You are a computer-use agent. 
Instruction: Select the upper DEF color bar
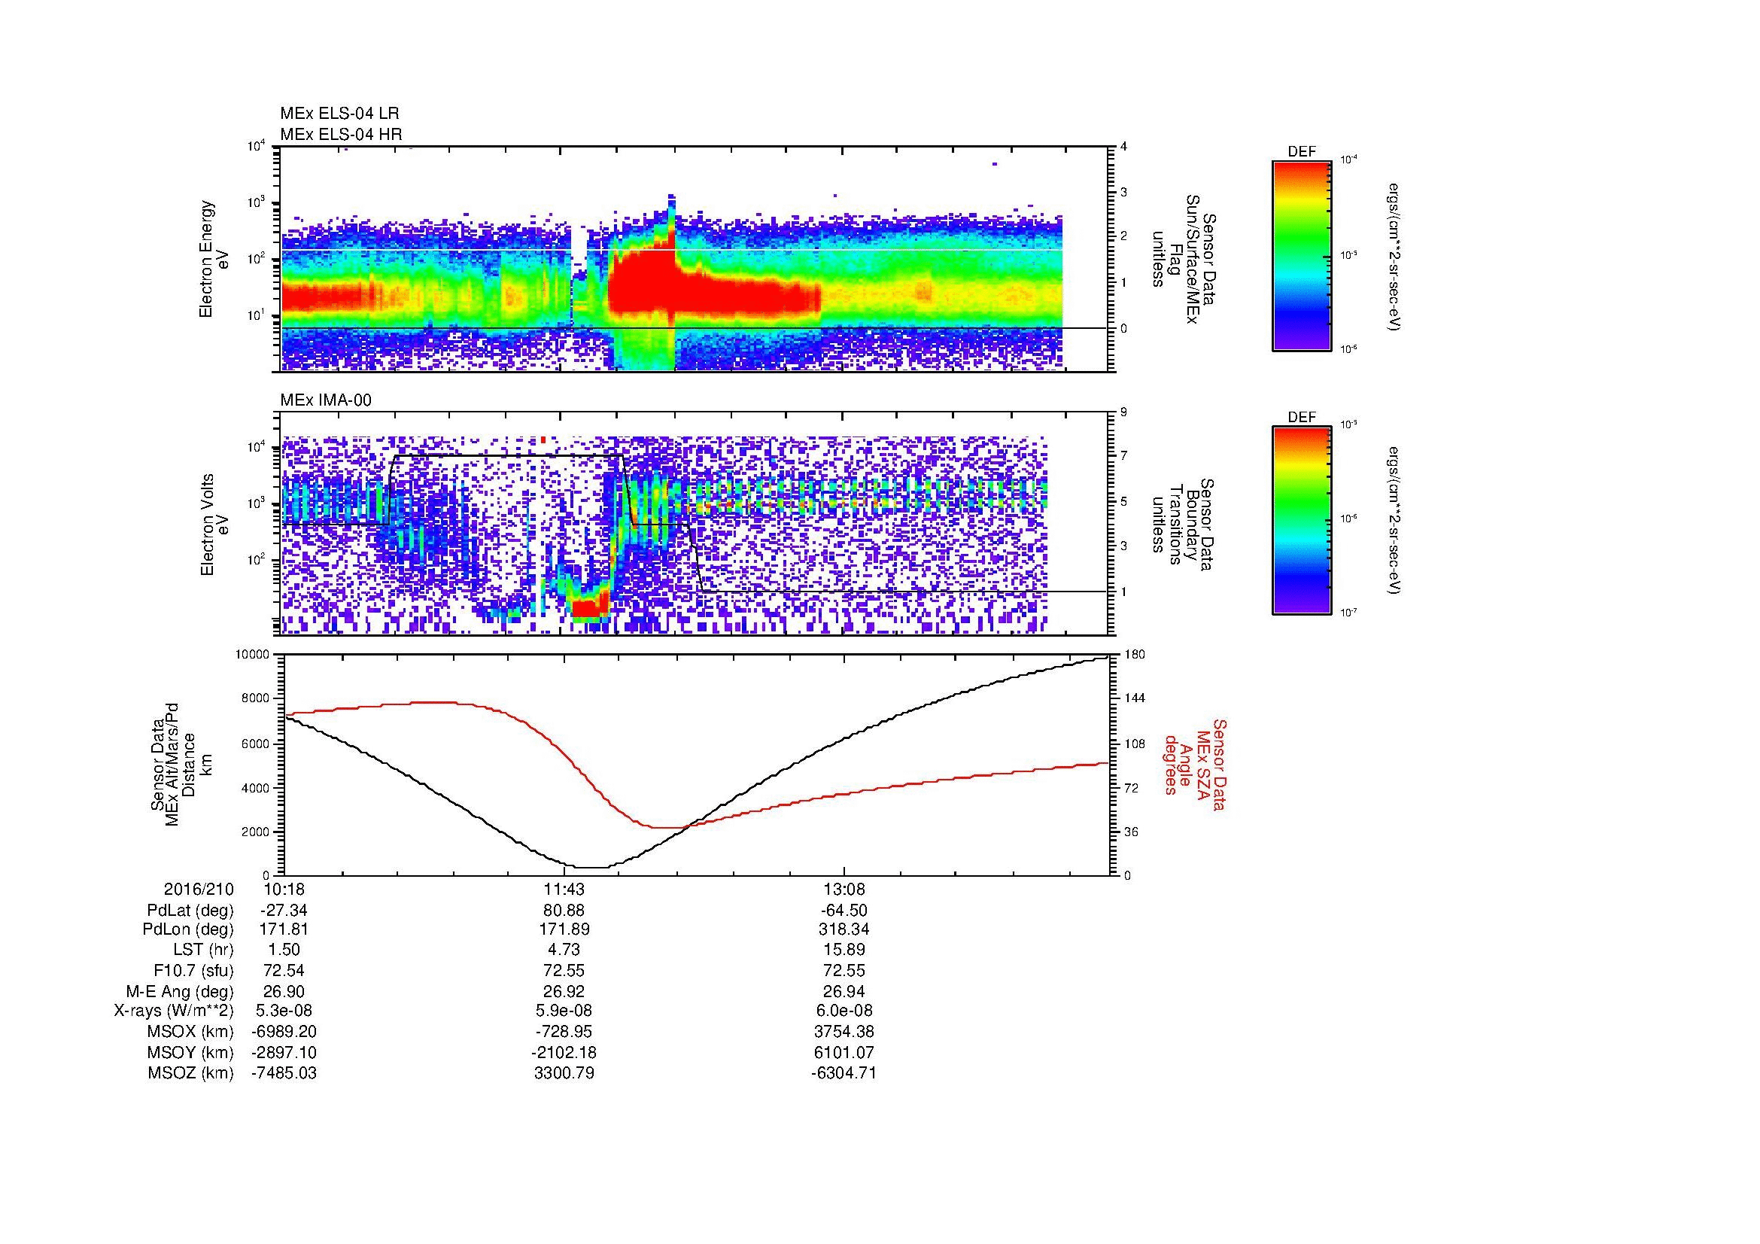coord(1301,255)
